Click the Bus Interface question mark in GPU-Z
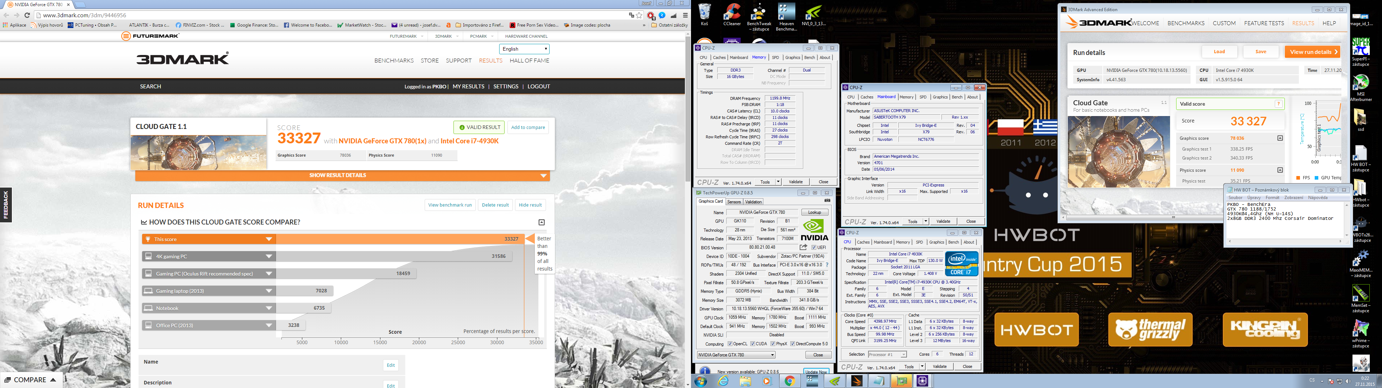 coord(827,265)
